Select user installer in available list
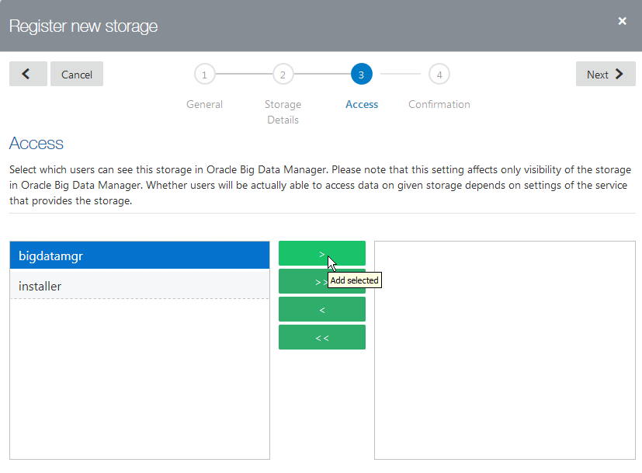The image size is (642, 473). 140,286
